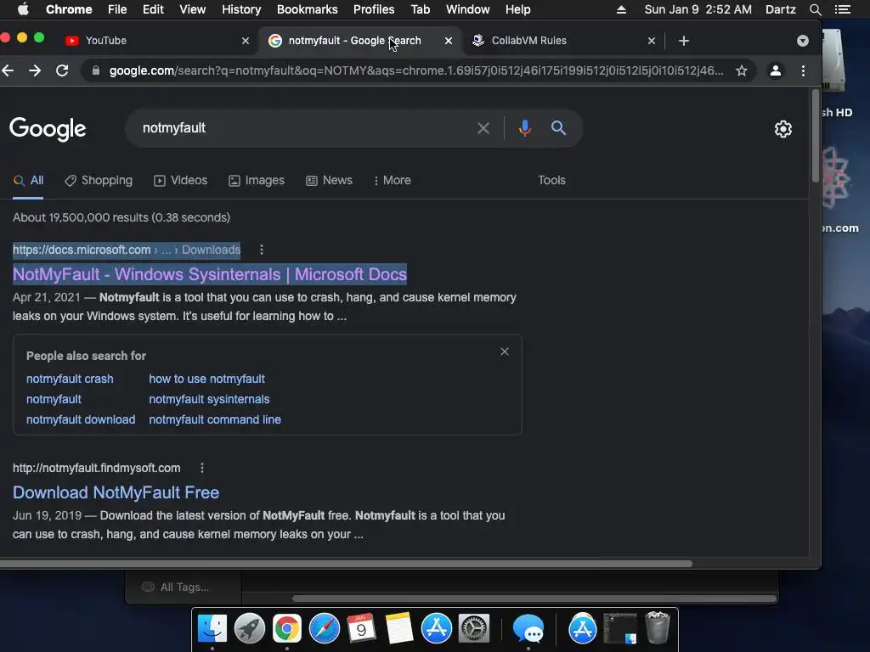Open Calendar from the Dock
870x652 pixels.
coord(361,629)
